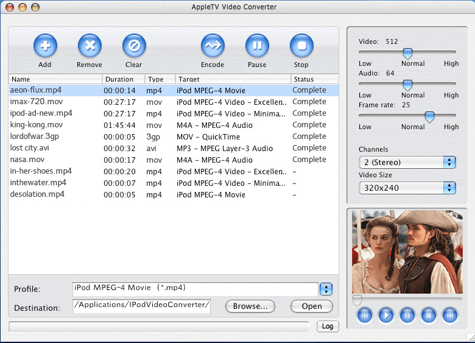This screenshot has width=475, height=343.
Task: Click the Frame rate slider handle
Action: [x=429, y=116]
